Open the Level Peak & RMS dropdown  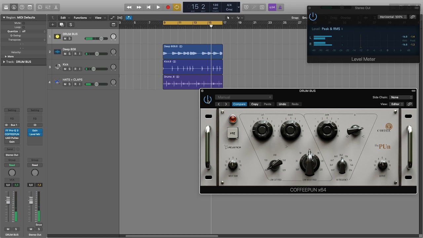coord(332,29)
